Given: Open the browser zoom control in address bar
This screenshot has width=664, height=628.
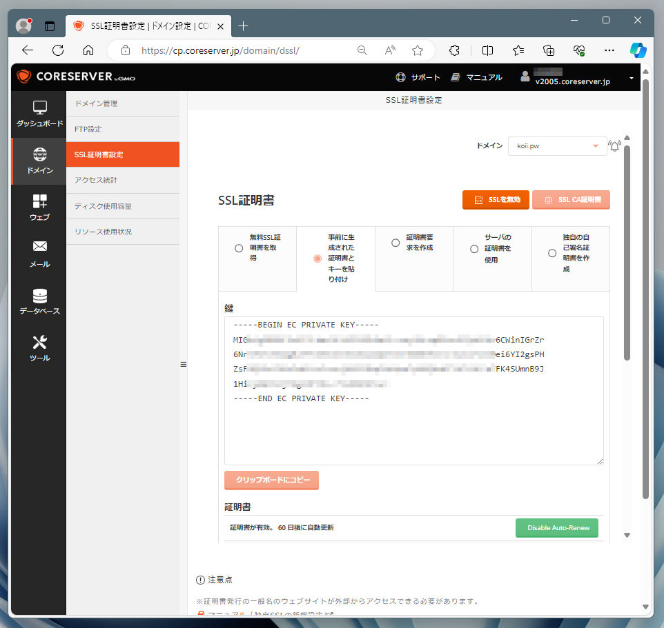Looking at the screenshot, I should pos(362,50).
